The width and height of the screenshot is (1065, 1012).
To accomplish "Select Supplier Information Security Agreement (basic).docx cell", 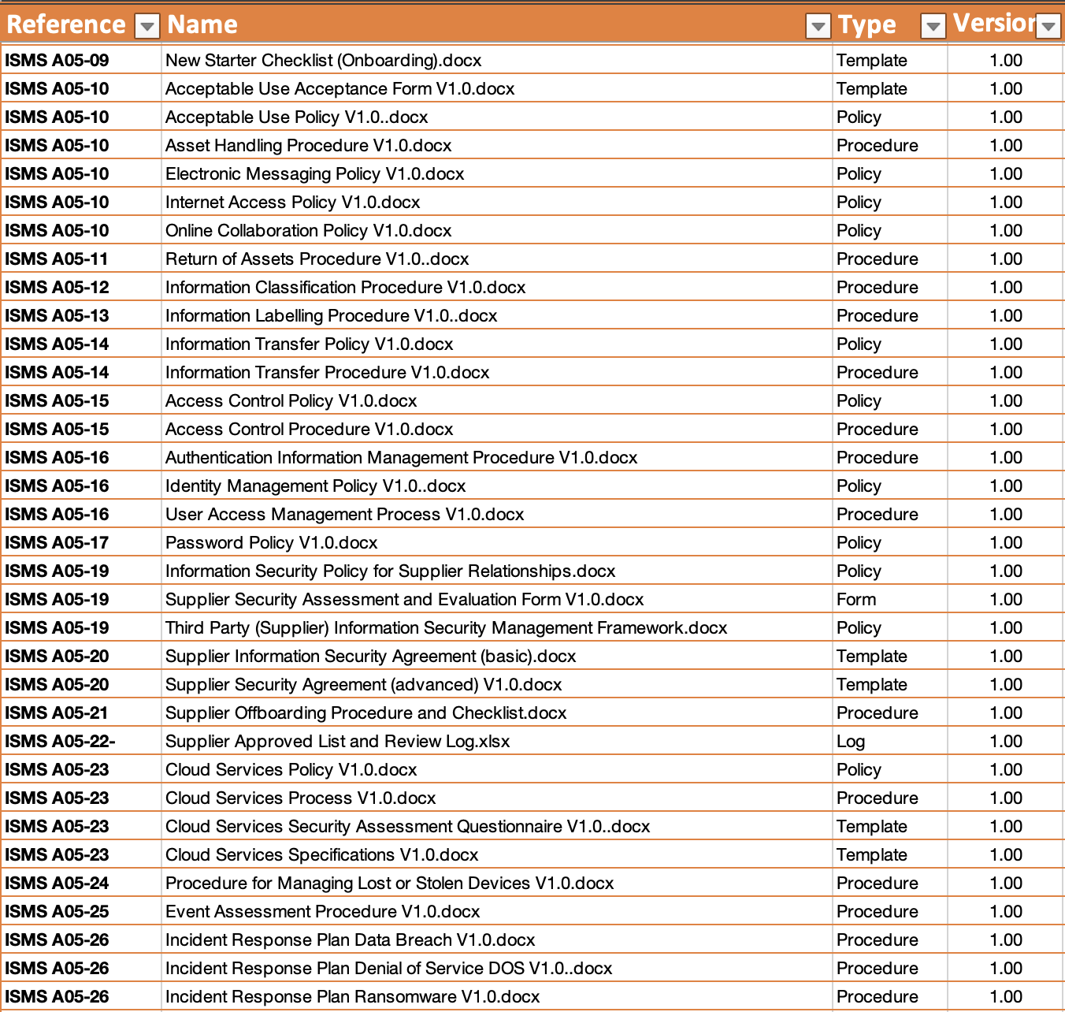I will pos(497,656).
